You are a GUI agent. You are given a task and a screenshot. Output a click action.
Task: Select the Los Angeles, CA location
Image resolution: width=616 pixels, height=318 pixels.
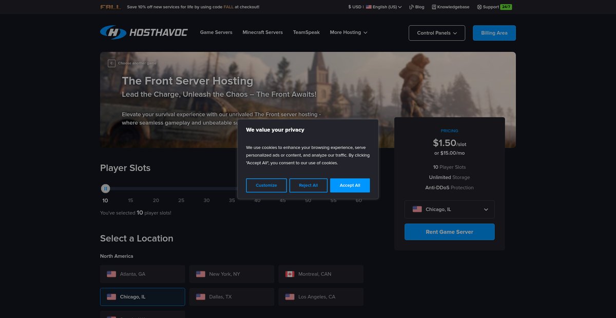coord(321,296)
